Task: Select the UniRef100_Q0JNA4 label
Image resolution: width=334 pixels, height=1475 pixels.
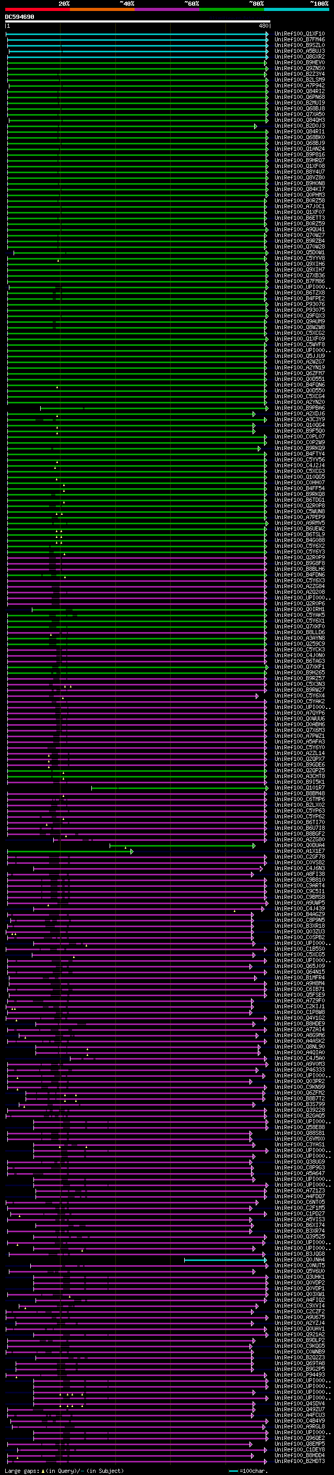Action: [x=299, y=1260]
